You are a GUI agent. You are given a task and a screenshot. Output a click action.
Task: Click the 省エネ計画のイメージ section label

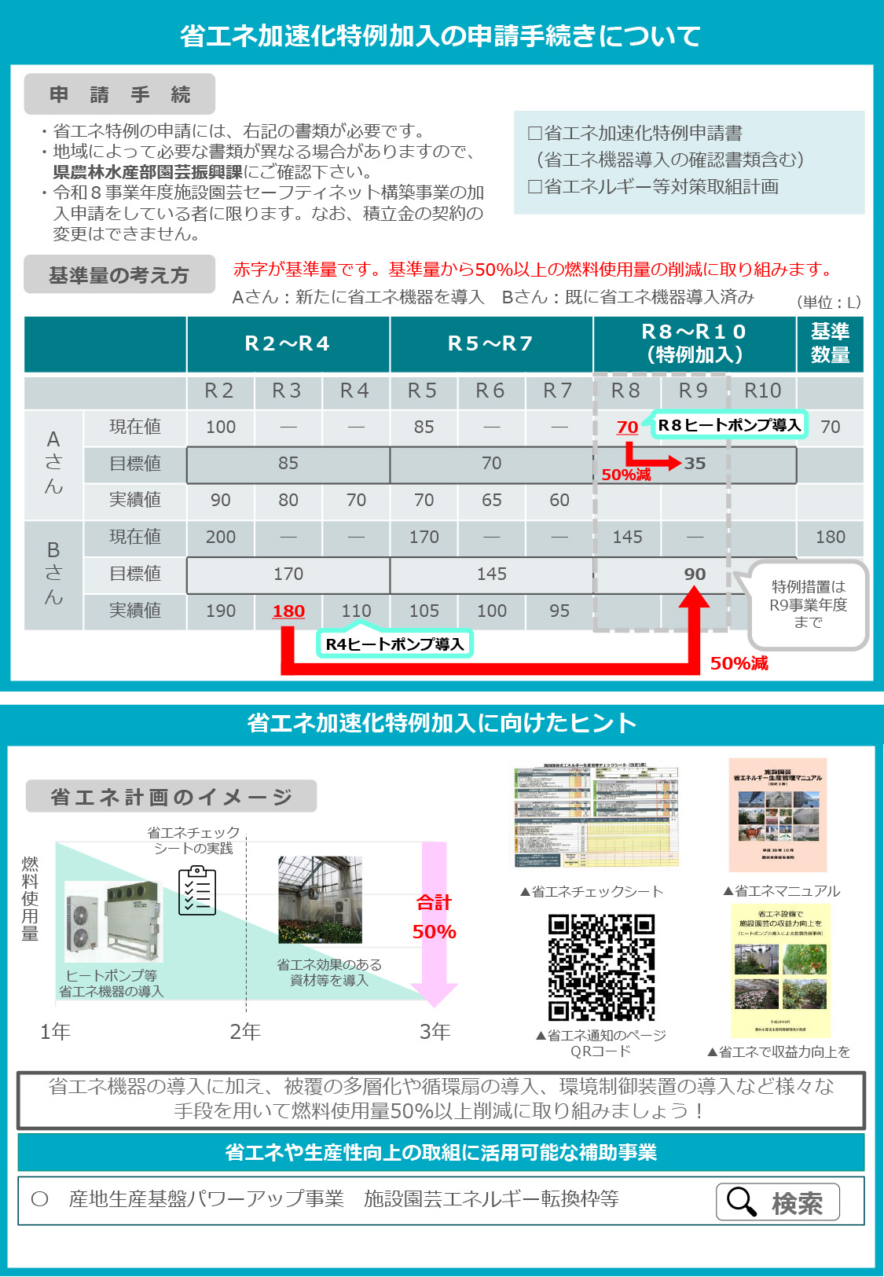click(171, 796)
